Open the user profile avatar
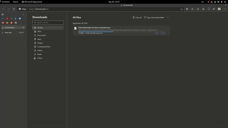Image resolution: width=228 pixels, height=128 pixels. tap(219, 9)
